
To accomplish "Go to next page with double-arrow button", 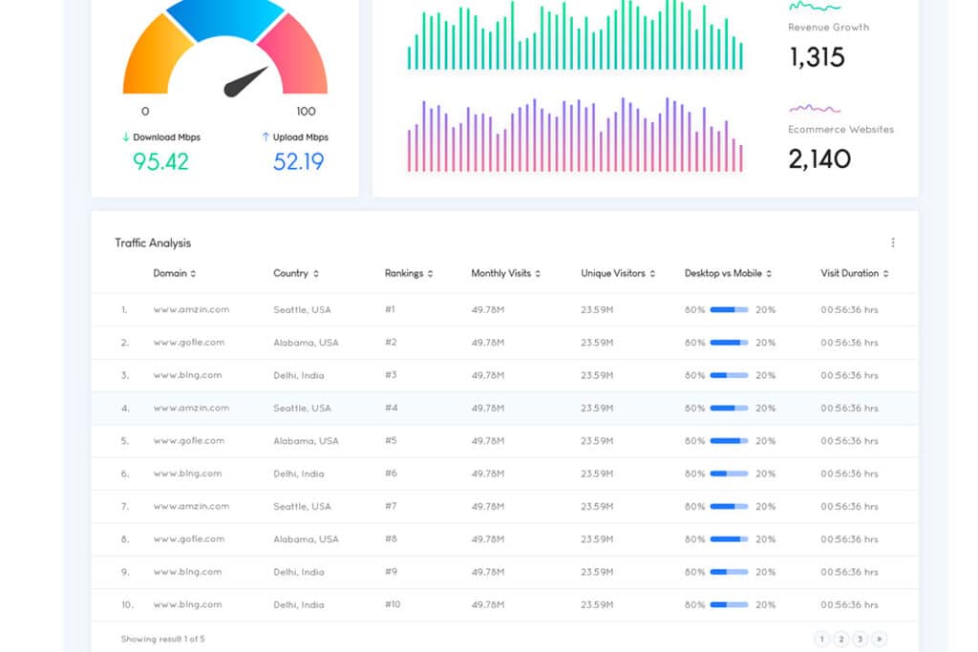I will pos(879,639).
